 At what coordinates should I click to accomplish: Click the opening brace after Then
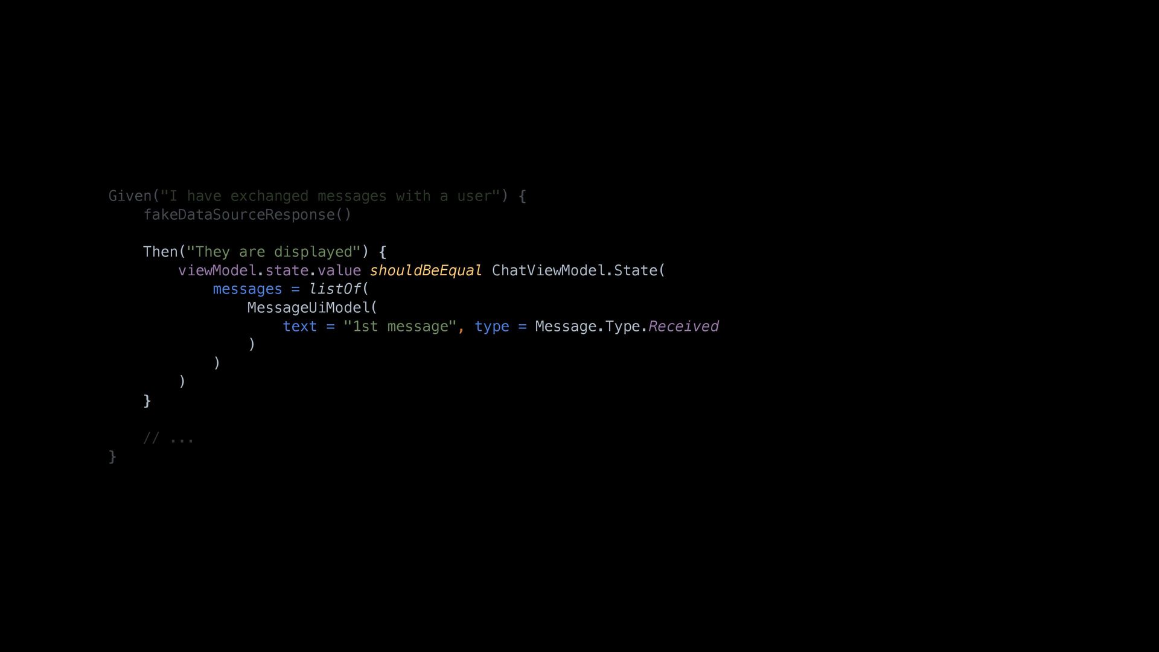[382, 252]
